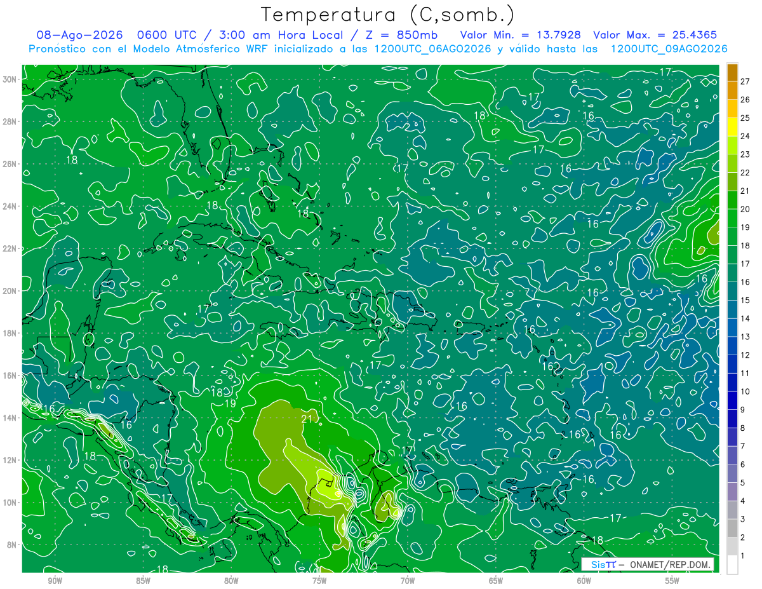762x589 pixels.
Task: Click the color legend value 9
Action: [743, 409]
